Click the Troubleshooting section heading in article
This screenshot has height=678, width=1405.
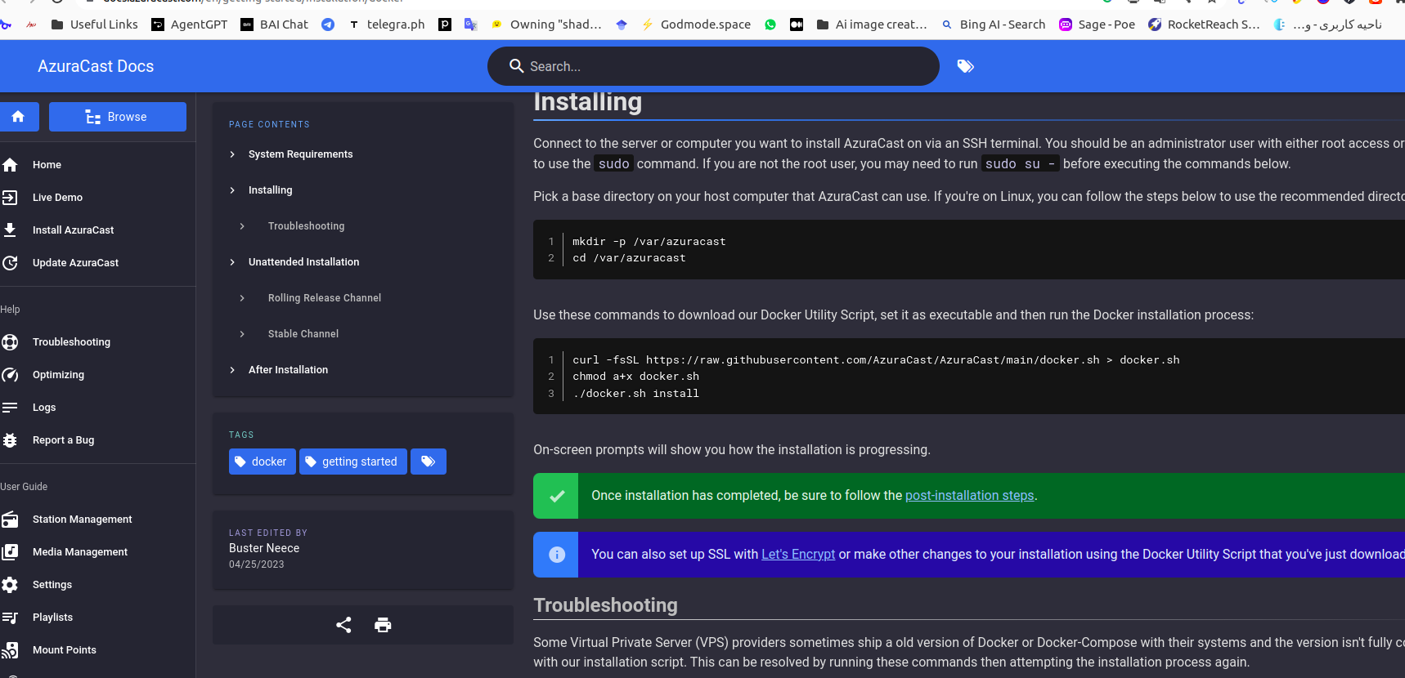605,605
